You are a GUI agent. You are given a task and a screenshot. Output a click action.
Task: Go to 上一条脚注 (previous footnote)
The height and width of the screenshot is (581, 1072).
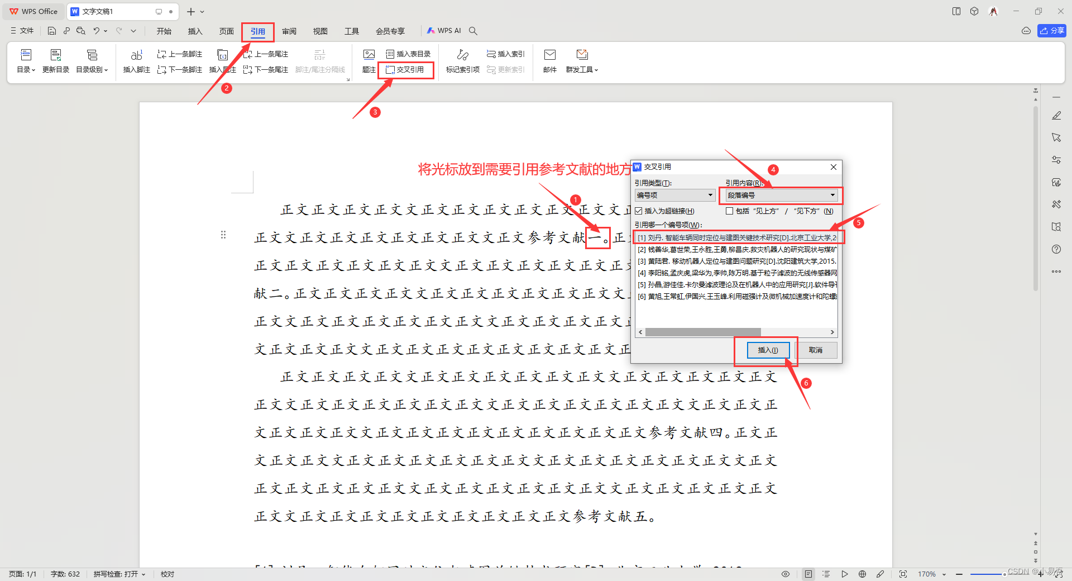point(180,54)
